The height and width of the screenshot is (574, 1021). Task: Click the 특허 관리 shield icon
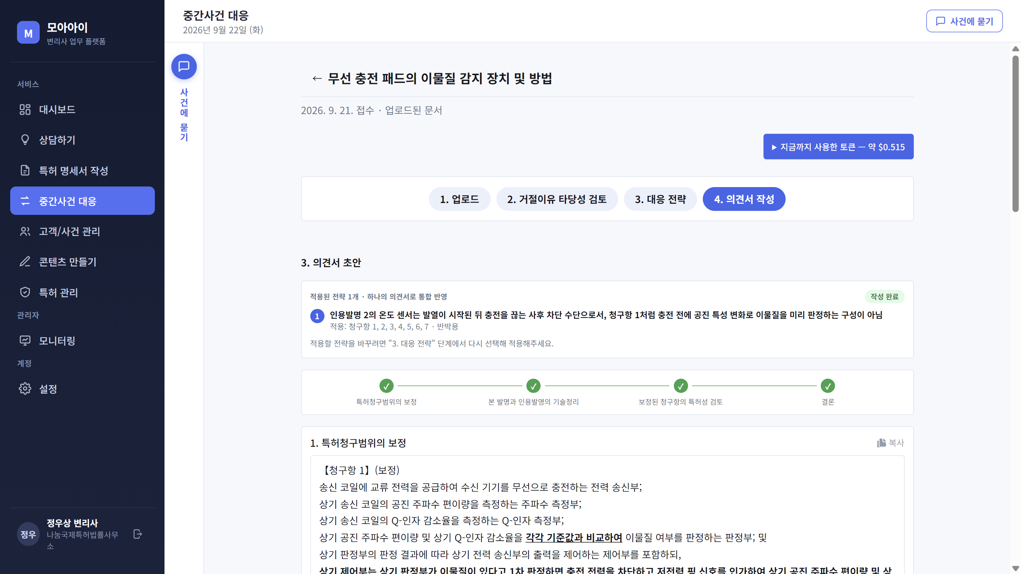pos(25,292)
